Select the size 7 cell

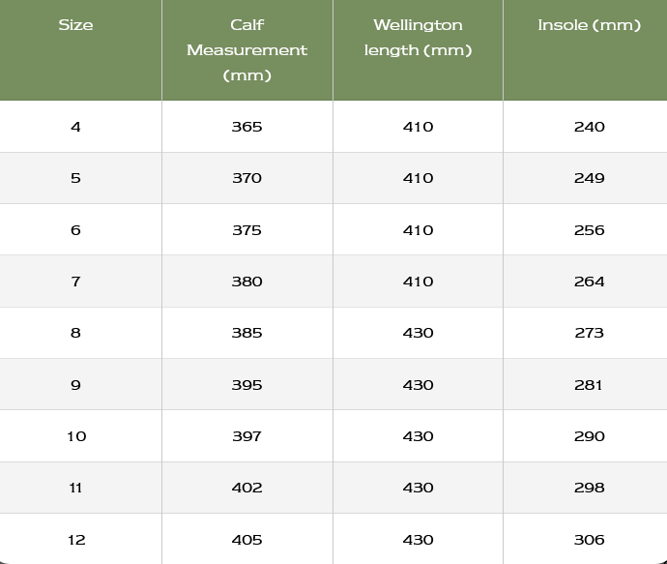[75, 282]
